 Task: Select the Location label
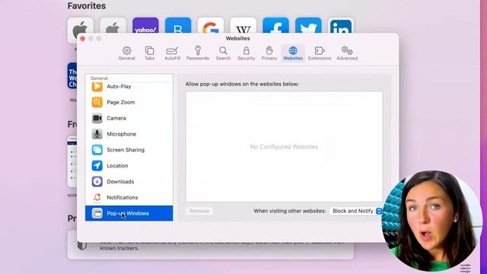(117, 166)
